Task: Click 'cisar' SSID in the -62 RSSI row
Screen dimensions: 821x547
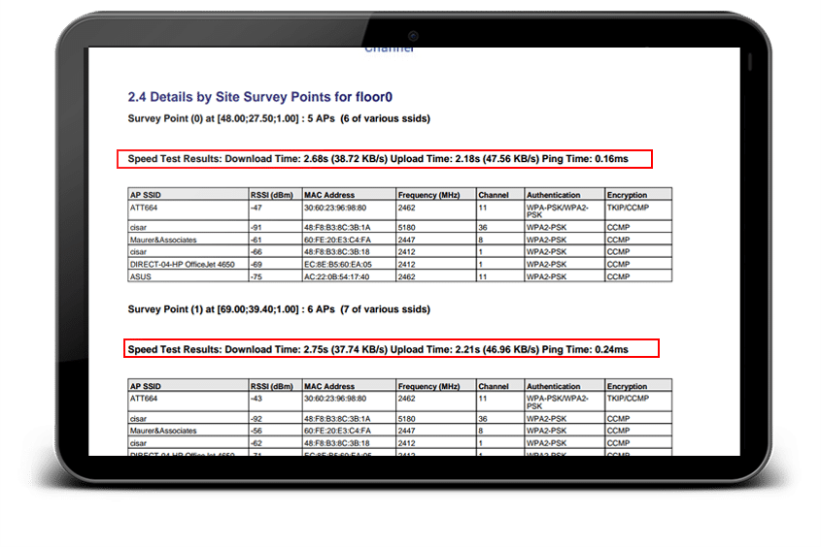Action: 138,443
